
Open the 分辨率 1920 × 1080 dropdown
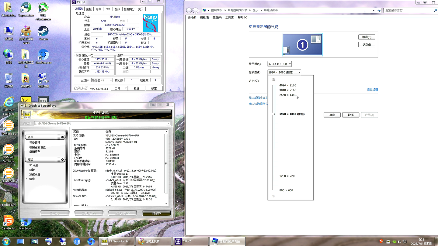coord(284,72)
